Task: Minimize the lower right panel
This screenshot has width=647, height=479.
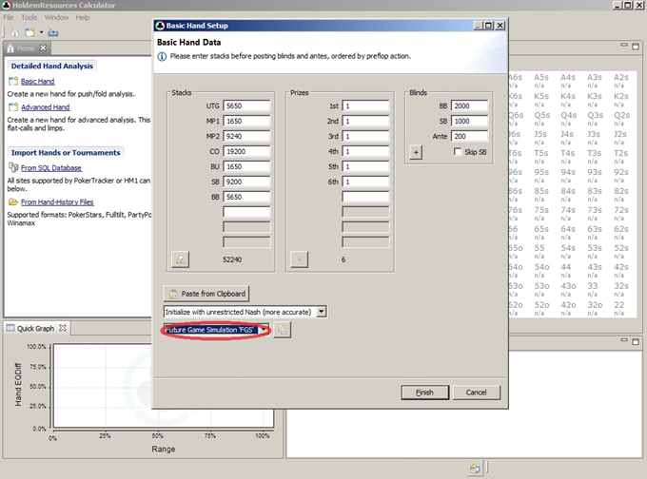Action: [x=624, y=340]
